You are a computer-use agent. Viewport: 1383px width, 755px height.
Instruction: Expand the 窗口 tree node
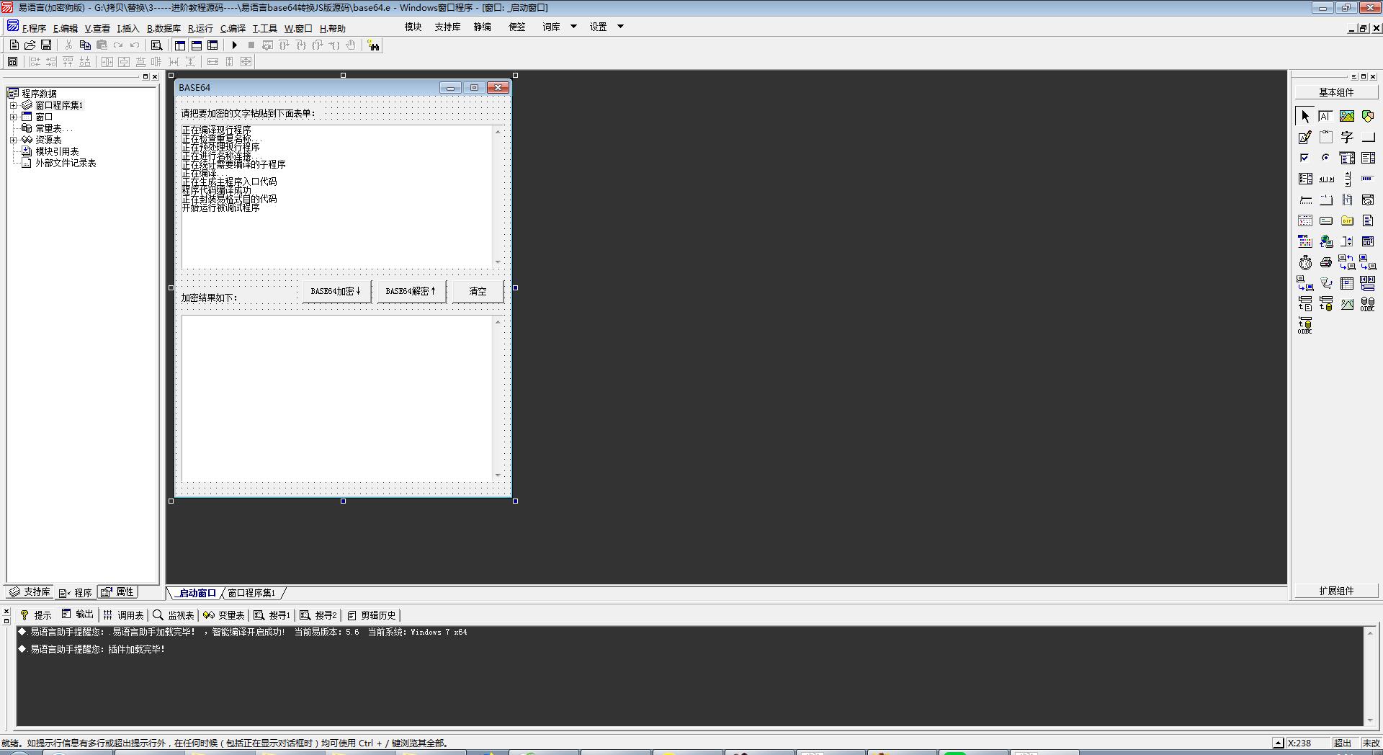[13, 117]
